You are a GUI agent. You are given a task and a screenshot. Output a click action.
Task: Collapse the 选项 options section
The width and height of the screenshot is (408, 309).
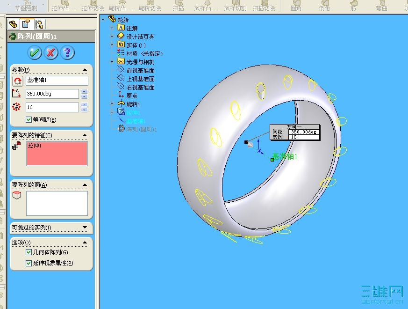[85, 243]
